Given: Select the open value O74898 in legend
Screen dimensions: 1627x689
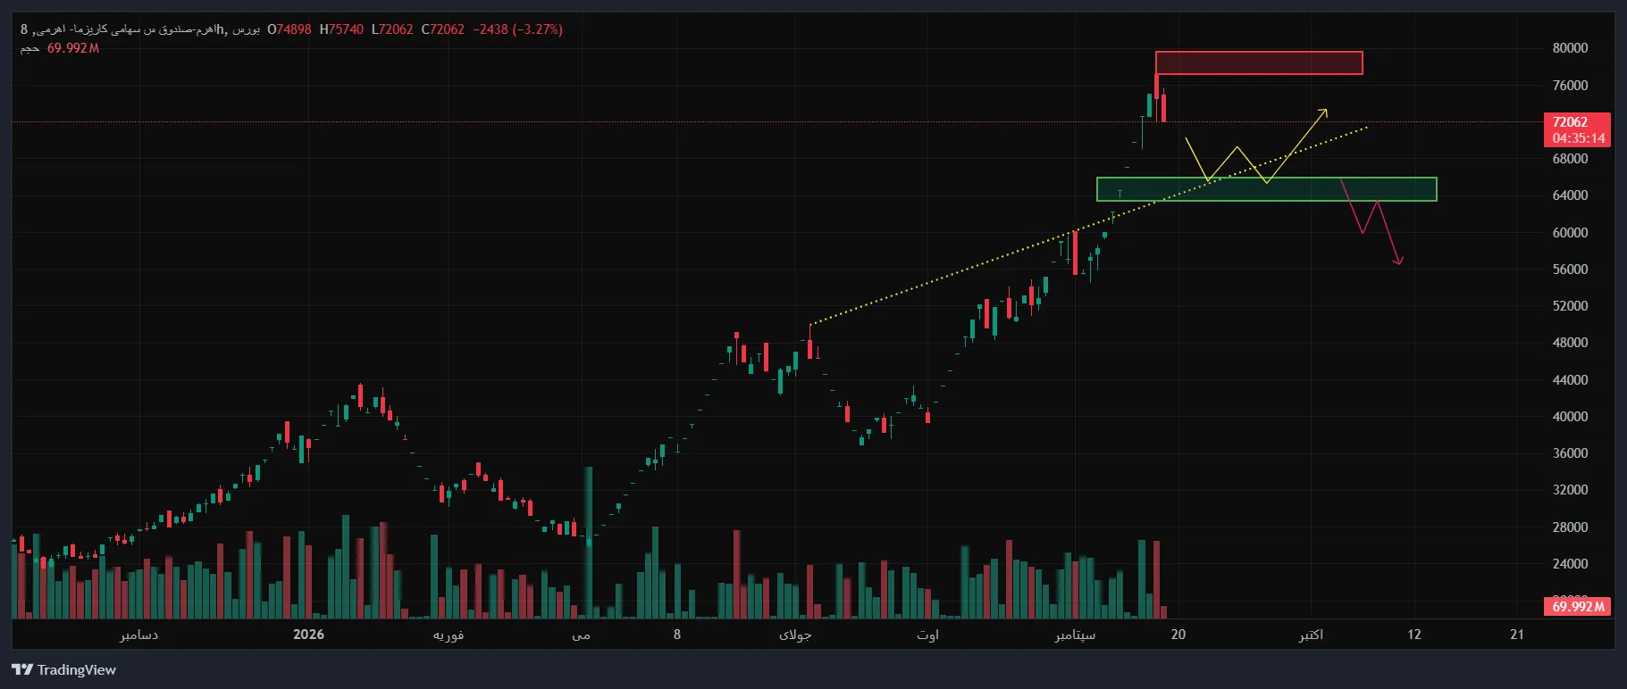Looking at the screenshot, I should 289,29.
